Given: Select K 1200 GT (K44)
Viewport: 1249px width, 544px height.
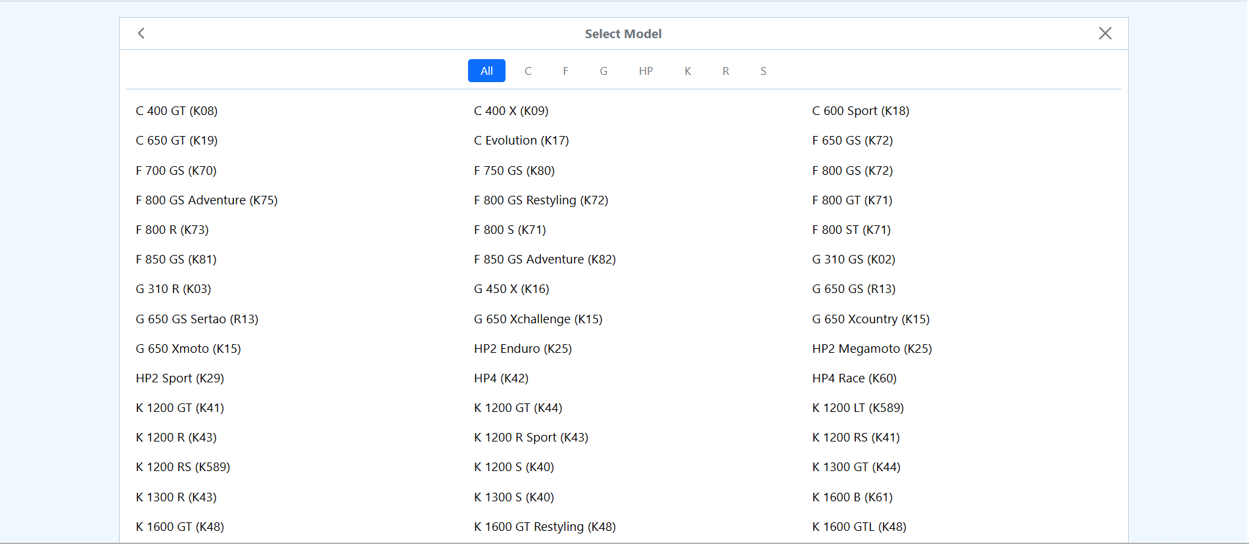Looking at the screenshot, I should coord(518,408).
